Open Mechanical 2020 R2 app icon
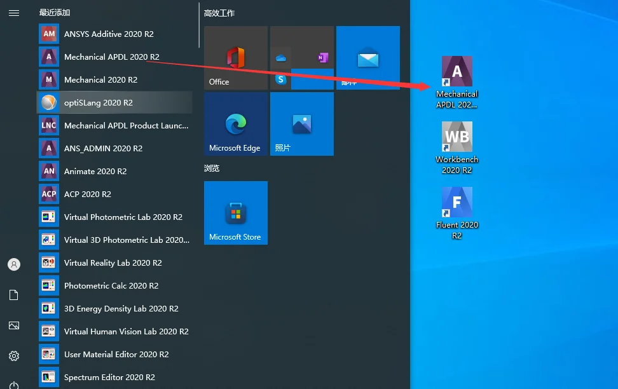Image resolution: width=618 pixels, height=389 pixels. click(49, 79)
